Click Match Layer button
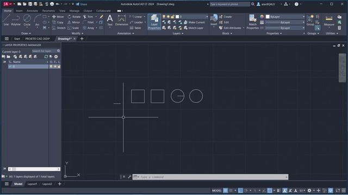This screenshot has height=195, width=348. [x=194, y=28]
